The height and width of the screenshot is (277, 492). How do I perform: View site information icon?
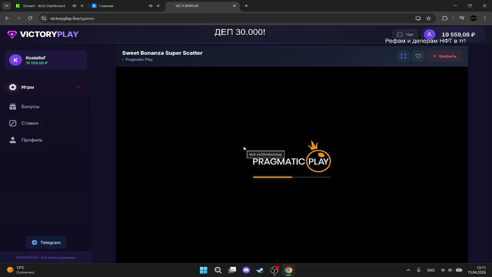[x=44, y=18]
